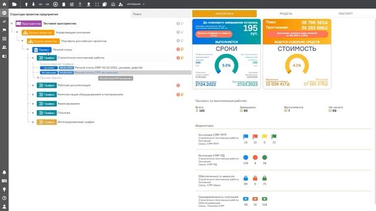
Task: Click the green flag in Коллизии СМР-МТР
Action: click(x=274, y=137)
